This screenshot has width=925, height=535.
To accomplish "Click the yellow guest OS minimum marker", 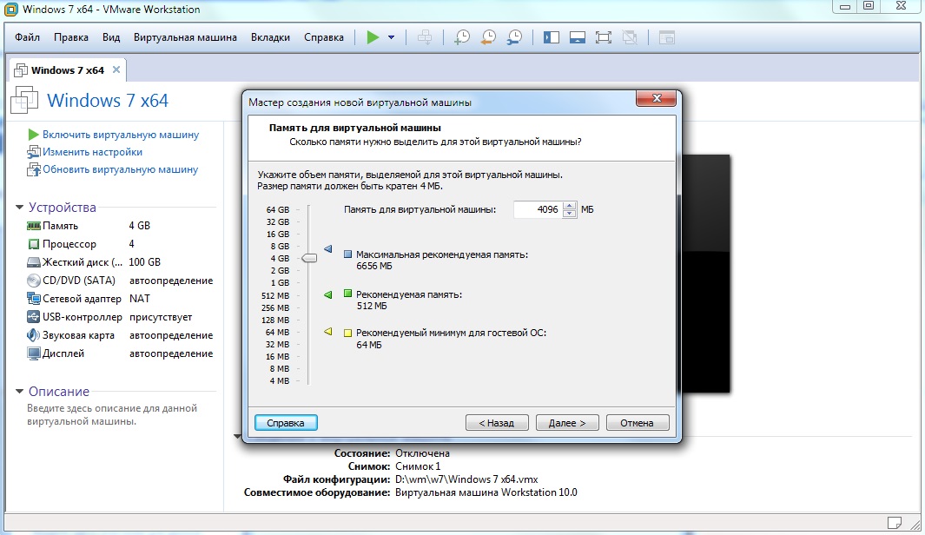I will coord(328,332).
